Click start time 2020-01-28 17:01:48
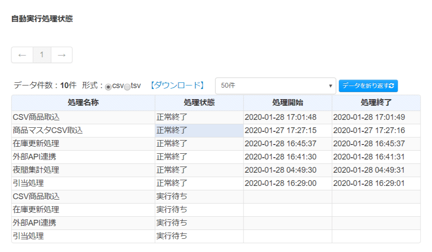The width and height of the screenshot is (432, 252). [281, 117]
